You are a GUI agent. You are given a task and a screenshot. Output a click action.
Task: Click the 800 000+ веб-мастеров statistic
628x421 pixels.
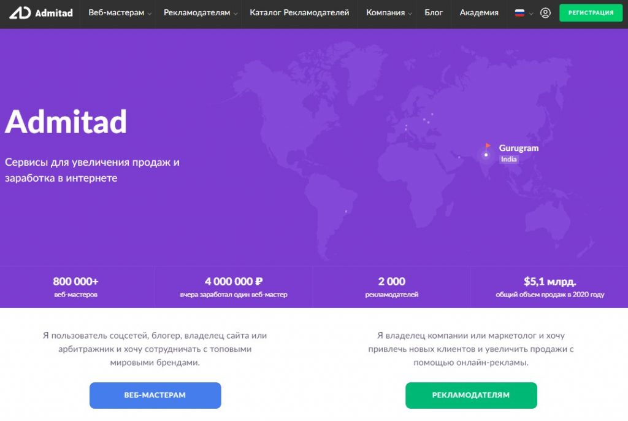tap(75, 287)
